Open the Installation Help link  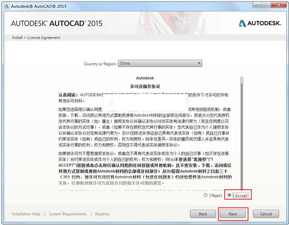(26, 214)
